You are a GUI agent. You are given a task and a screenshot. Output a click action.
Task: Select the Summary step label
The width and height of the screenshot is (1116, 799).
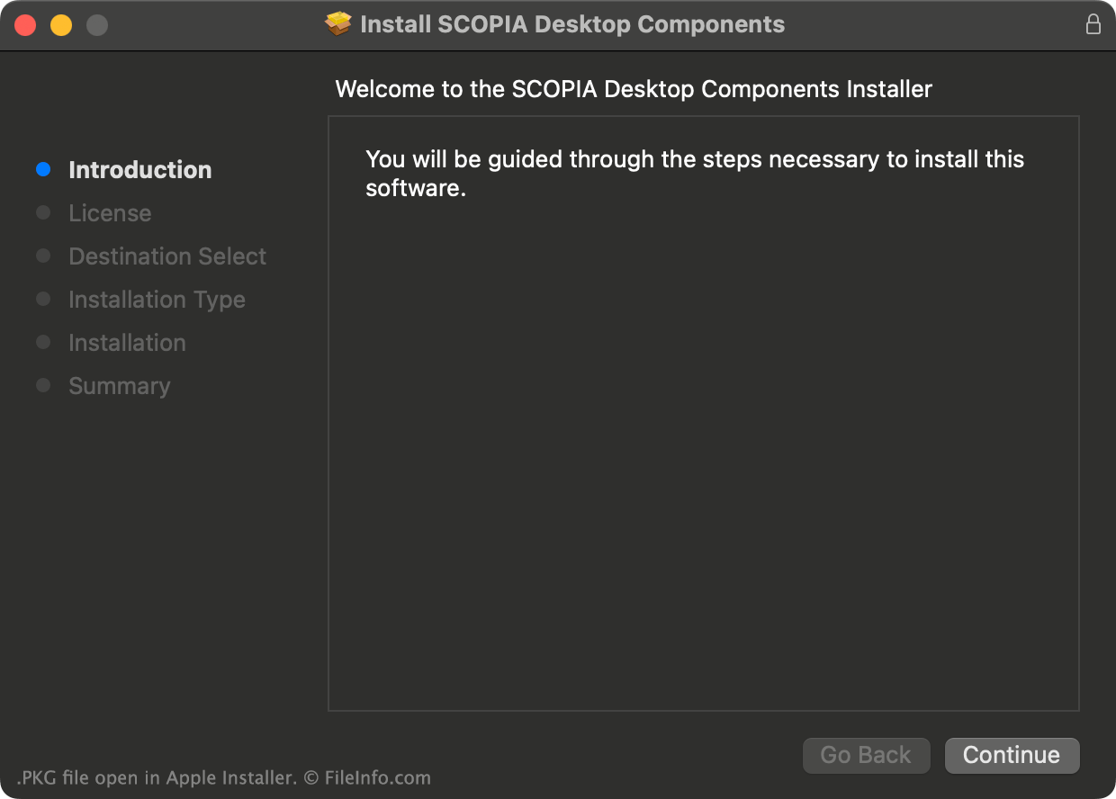coord(120,386)
